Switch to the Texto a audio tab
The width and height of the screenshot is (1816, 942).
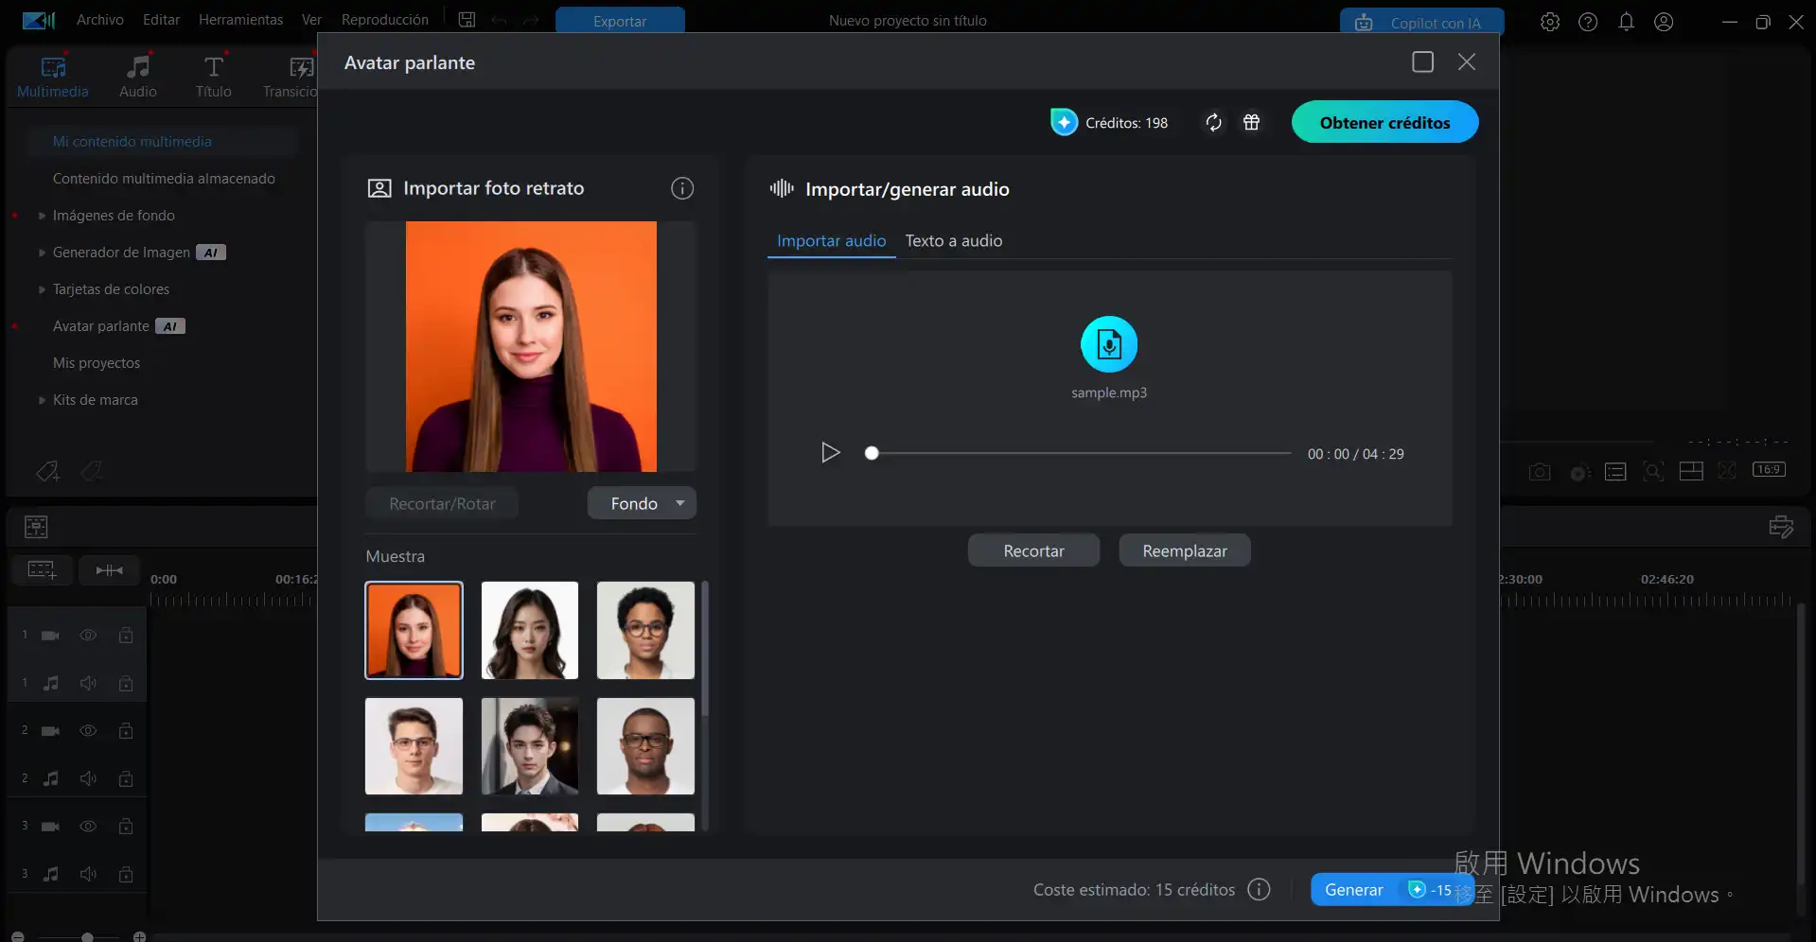point(953,240)
